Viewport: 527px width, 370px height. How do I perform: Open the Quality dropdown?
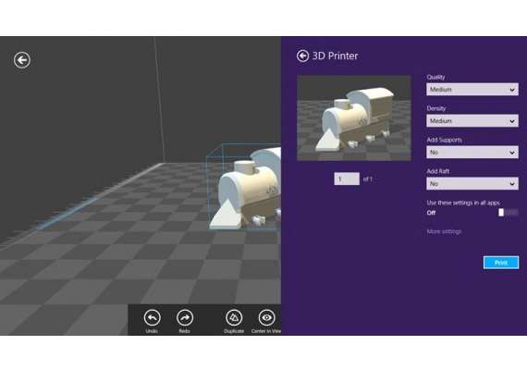tap(472, 90)
